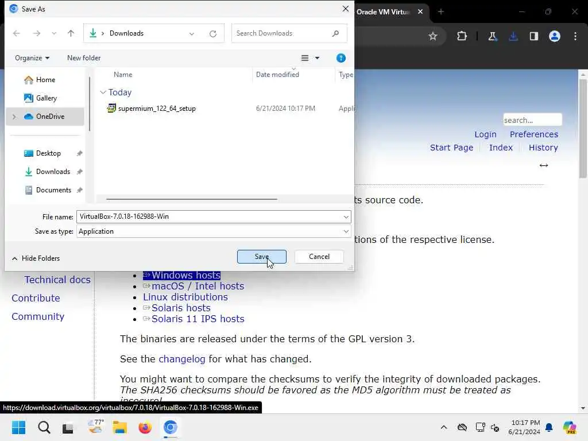Open the Preferences link
The height and width of the screenshot is (441, 588).
[534, 134]
